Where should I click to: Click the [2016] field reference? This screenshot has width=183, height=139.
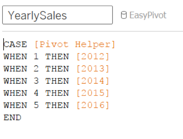tap(93, 105)
